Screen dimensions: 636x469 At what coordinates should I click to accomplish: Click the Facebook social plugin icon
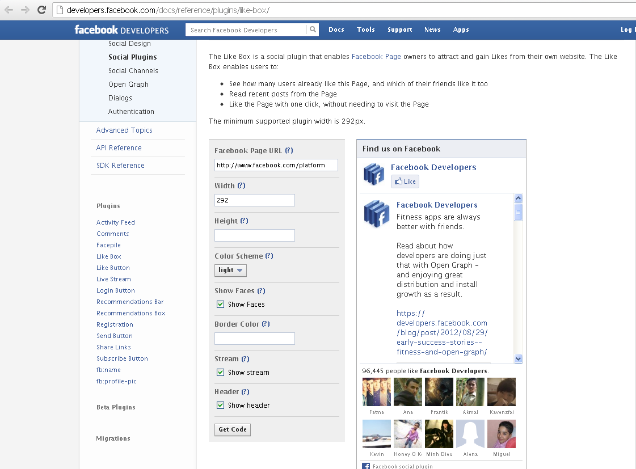(365, 466)
